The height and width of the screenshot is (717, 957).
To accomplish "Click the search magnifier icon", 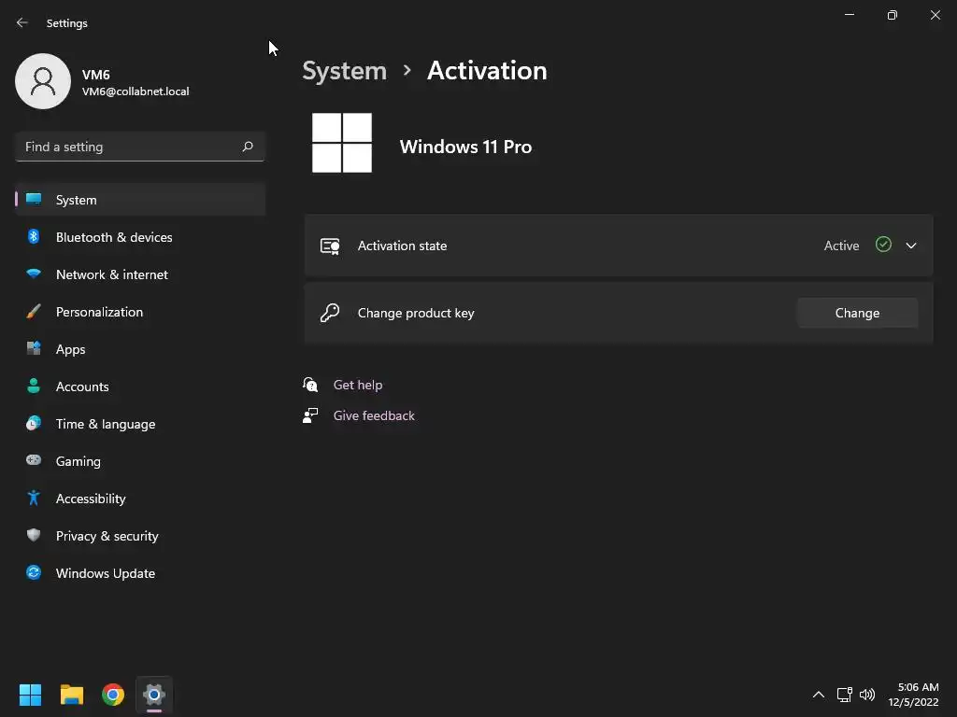I will [x=248, y=147].
